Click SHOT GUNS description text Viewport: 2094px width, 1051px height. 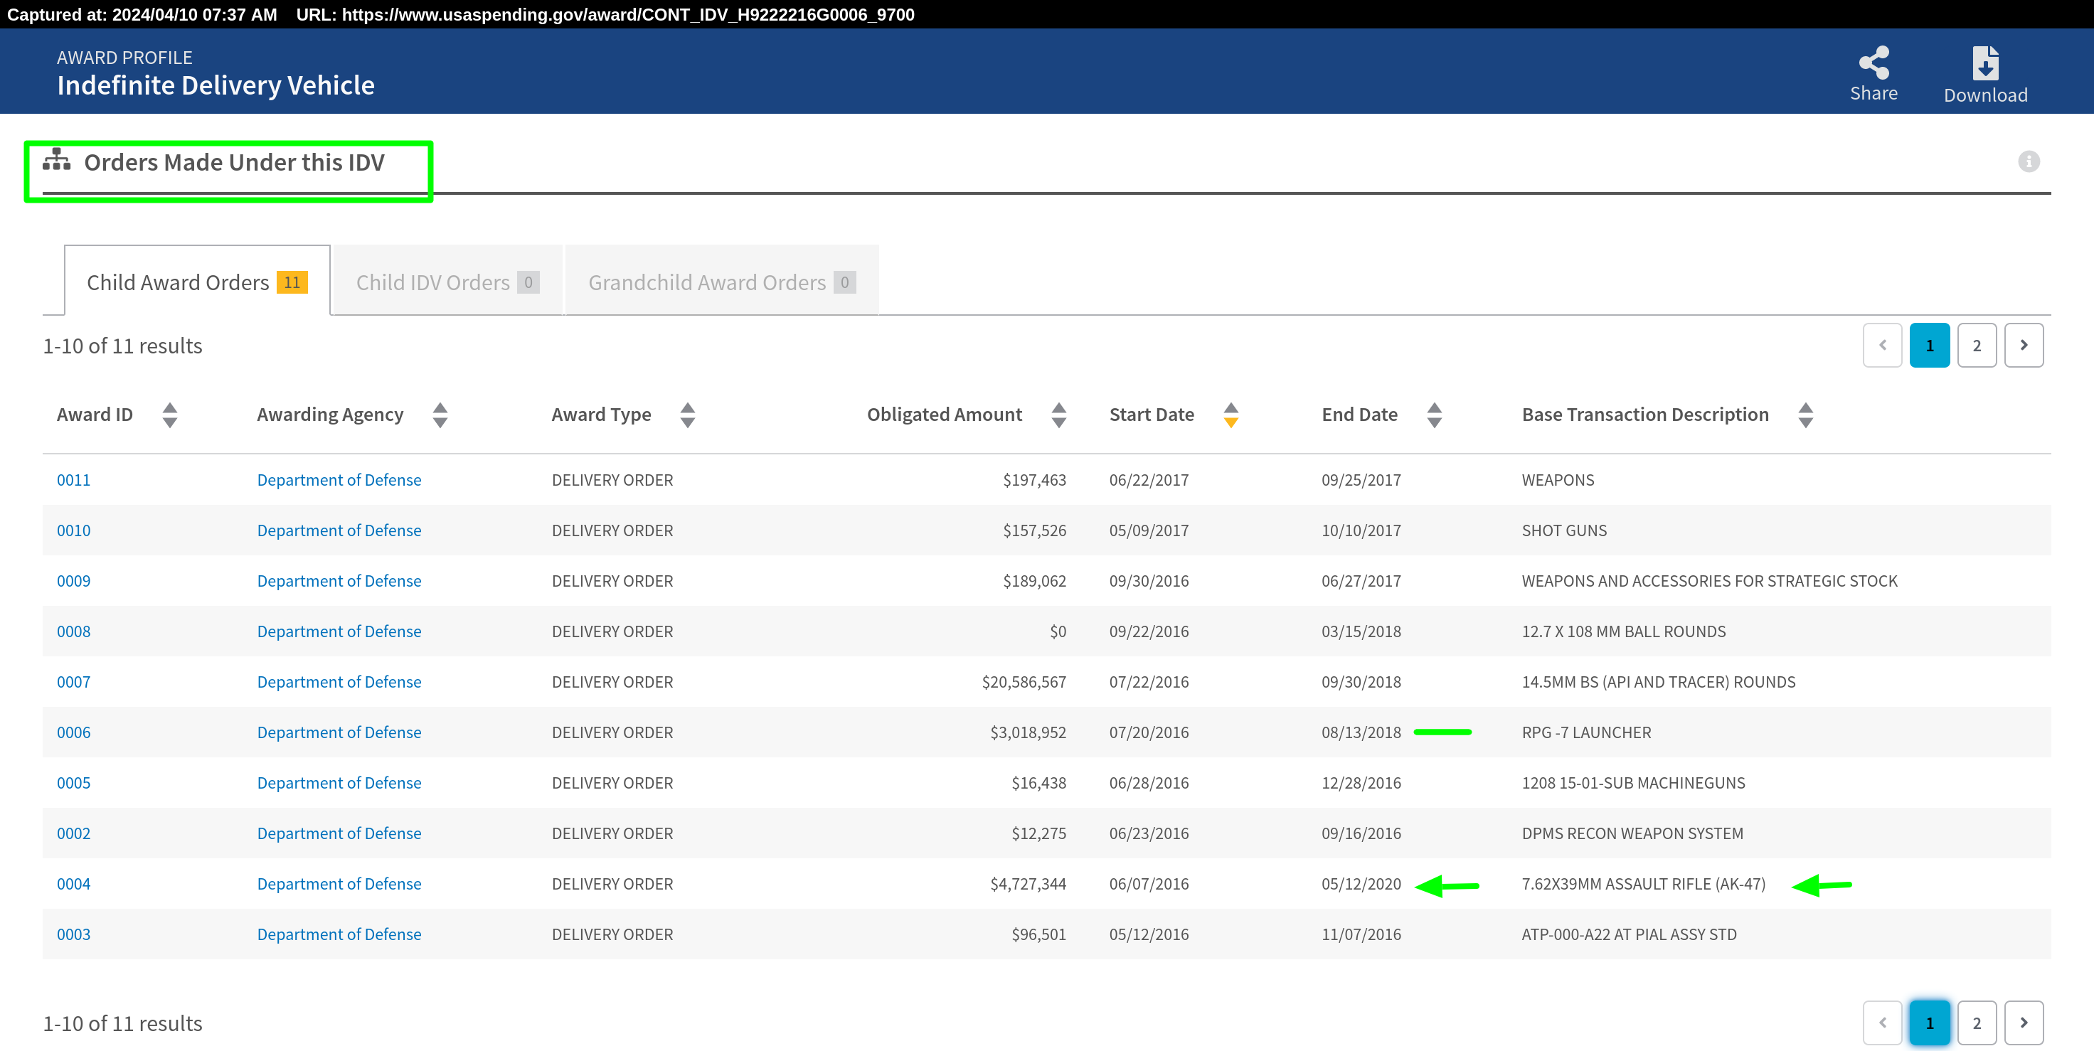(1564, 530)
